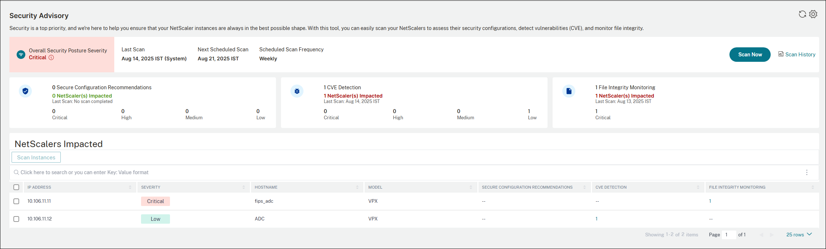This screenshot has height=249, width=826.
Task: Sort by Hostname column arrows
Action: coord(357,187)
